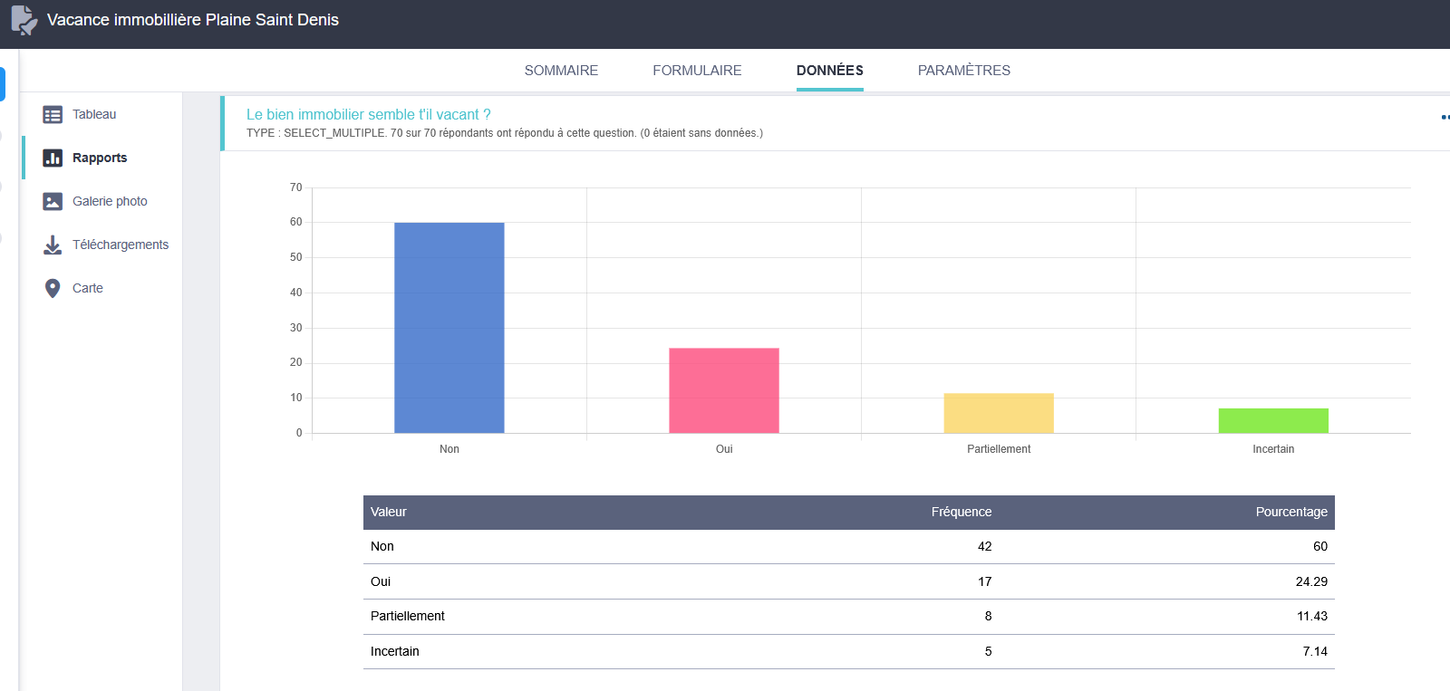Click the Rapports bar chart icon
Viewport: 1450px width, 691px height.
tap(53, 158)
